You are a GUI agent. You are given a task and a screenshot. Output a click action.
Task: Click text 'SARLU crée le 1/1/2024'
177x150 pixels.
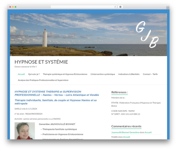26,109
